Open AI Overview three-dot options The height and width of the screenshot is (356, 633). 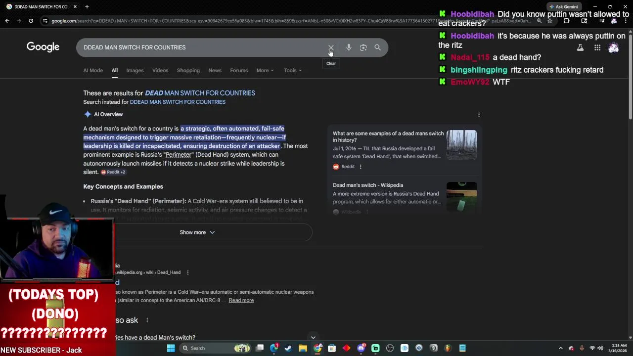click(x=479, y=115)
